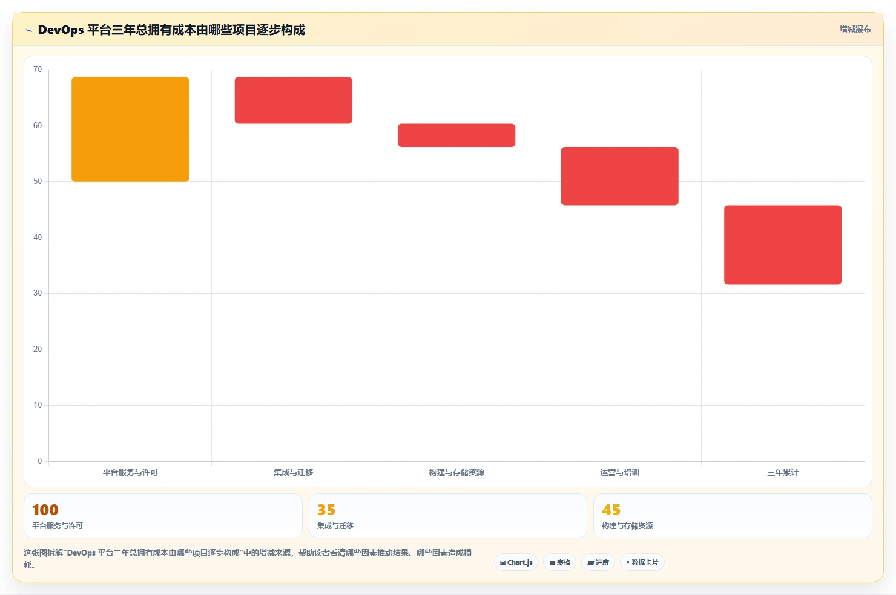The height and width of the screenshot is (595, 896).
Task: Click the lightning icon beside the DevOps title
Action: click(28, 30)
